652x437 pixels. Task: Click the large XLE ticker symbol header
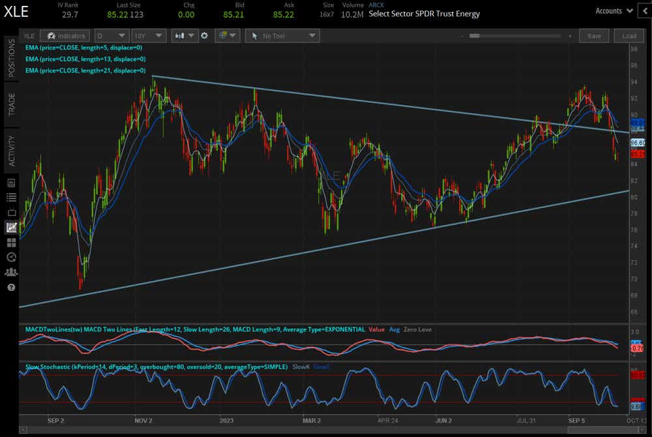(16, 12)
